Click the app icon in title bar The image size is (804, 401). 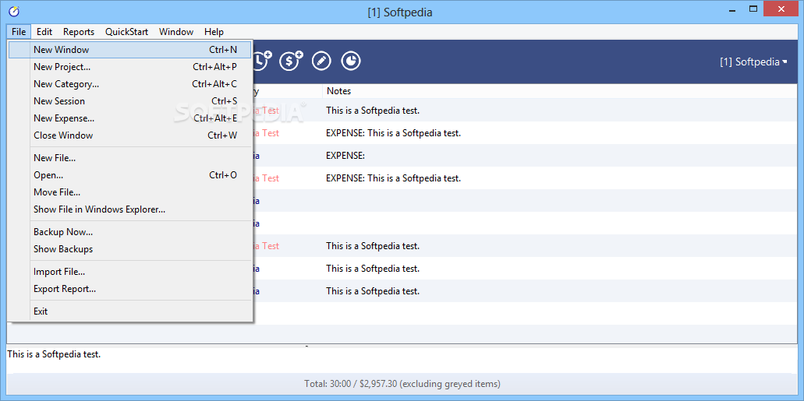pyautogui.click(x=14, y=11)
